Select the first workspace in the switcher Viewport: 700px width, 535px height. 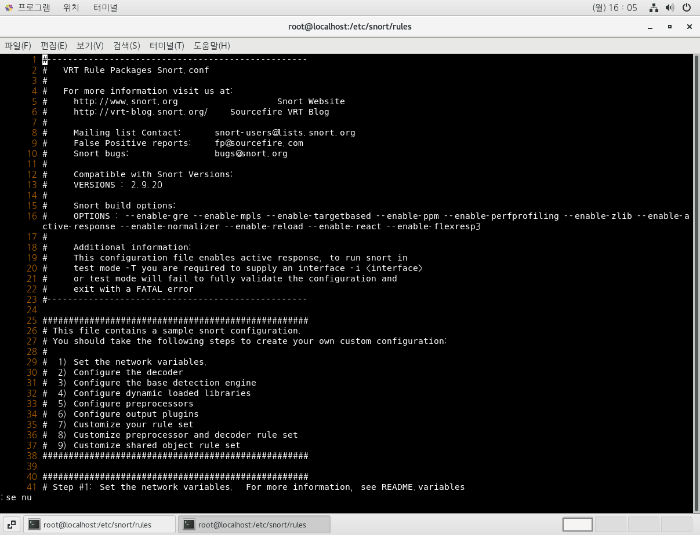coord(578,525)
